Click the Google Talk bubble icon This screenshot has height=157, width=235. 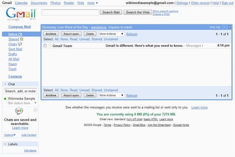[19, 111]
